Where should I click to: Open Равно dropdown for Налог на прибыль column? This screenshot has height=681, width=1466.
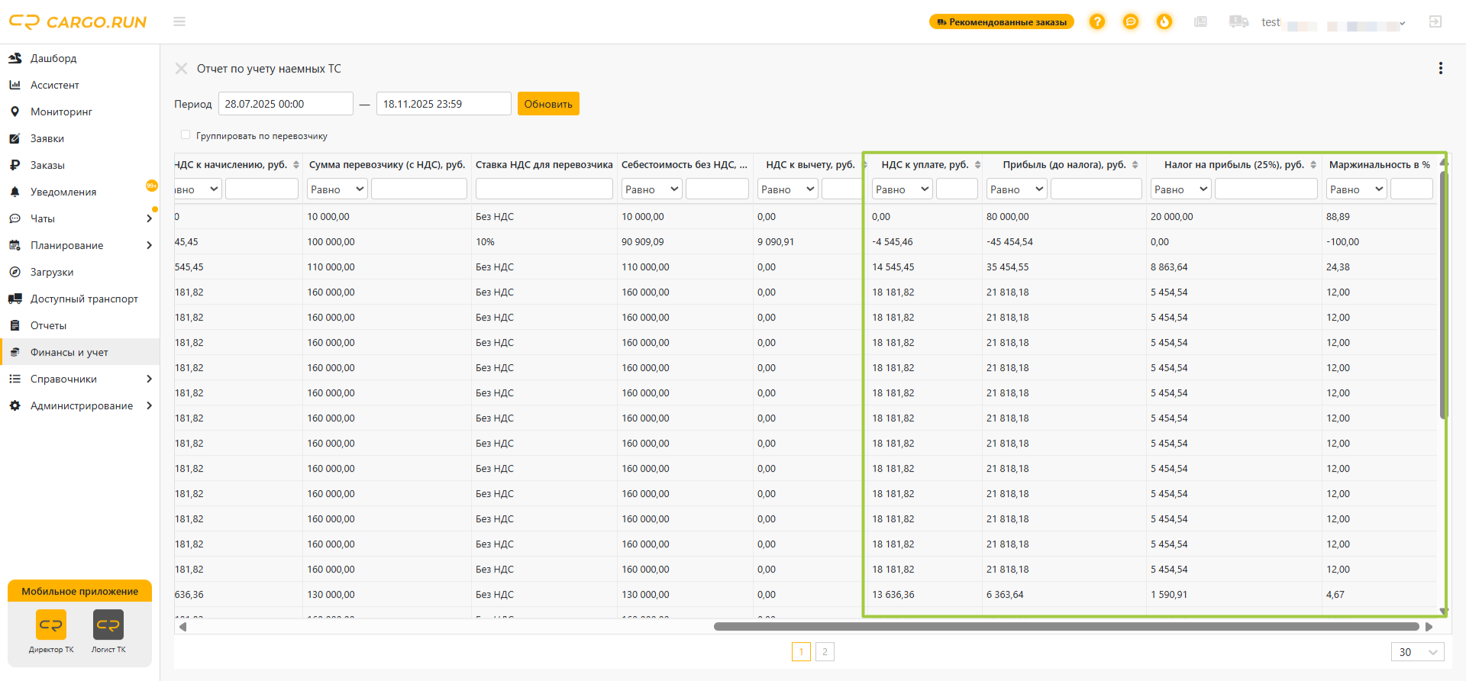coord(1180,189)
